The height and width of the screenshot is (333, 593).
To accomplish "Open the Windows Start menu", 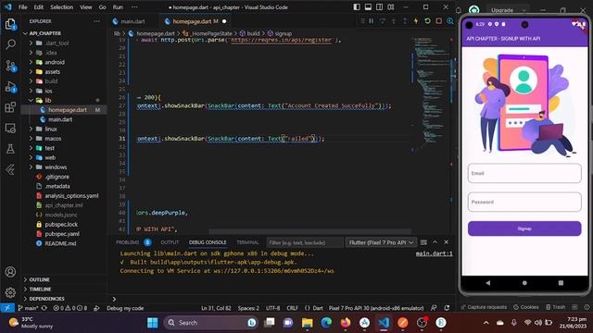I will [x=152, y=323].
